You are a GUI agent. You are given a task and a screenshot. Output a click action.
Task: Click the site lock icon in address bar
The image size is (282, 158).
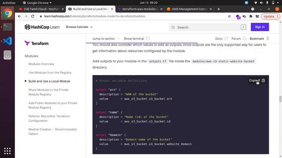point(41,16)
